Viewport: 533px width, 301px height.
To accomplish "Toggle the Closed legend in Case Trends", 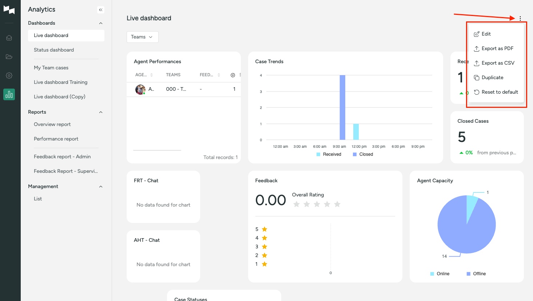I will pyautogui.click(x=363, y=154).
